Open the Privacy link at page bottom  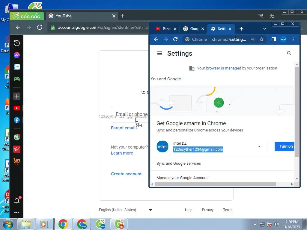pyautogui.click(x=207, y=210)
